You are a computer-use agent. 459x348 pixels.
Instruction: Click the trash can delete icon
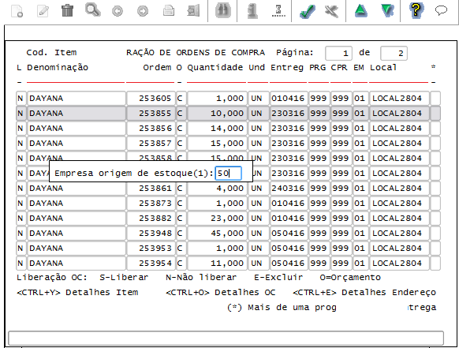pos(67,10)
